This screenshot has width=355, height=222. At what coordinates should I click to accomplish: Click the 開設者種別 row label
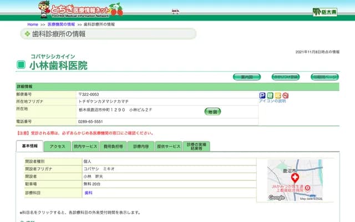pos(35,162)
